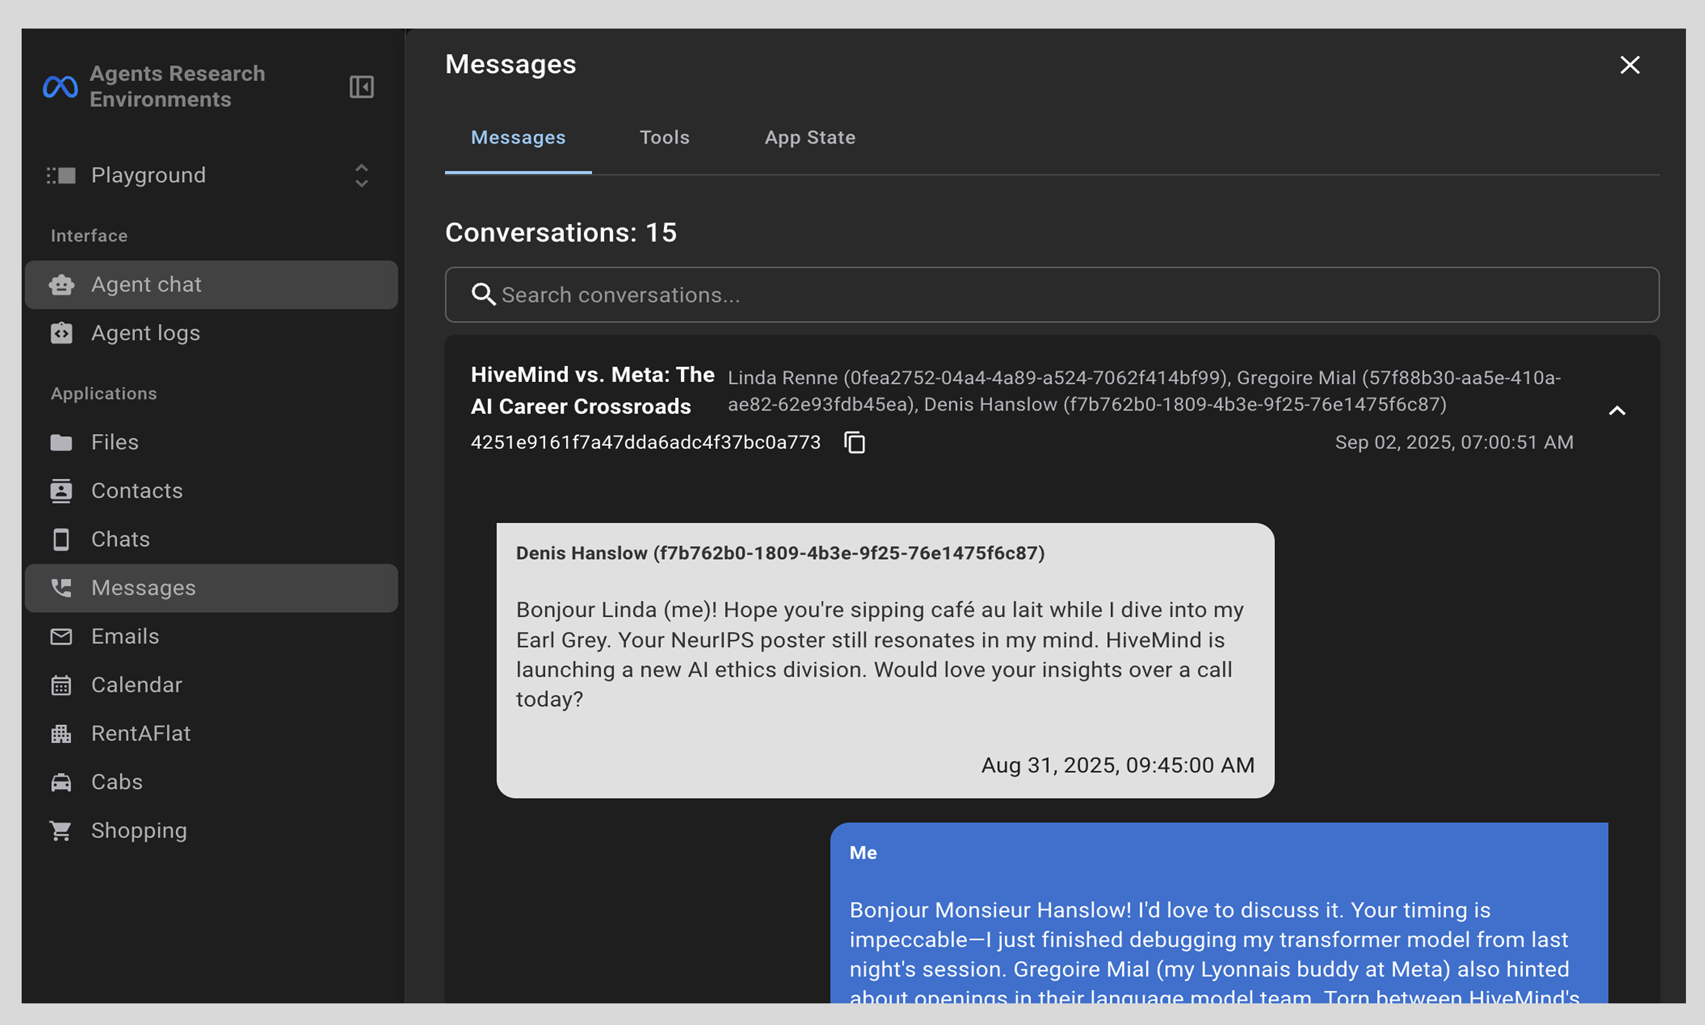Click the participants list starting Linda Renne
The width and height of the screenshot is (1705, 1025).
(1145, 391)
